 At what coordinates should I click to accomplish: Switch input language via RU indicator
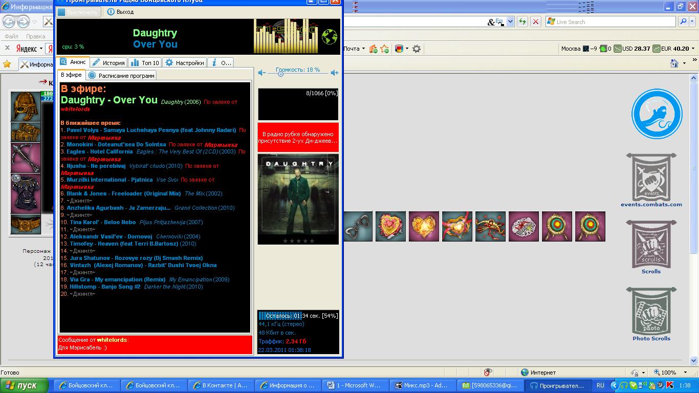click(x=600, y=385)
